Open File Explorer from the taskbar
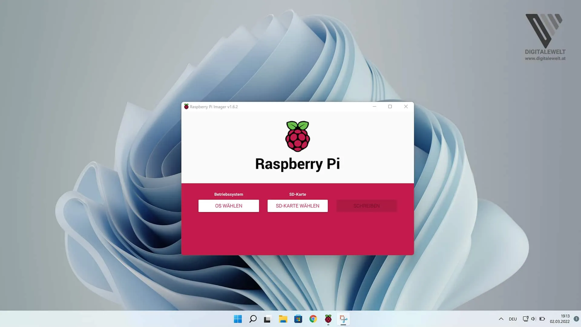 point(283,319)
